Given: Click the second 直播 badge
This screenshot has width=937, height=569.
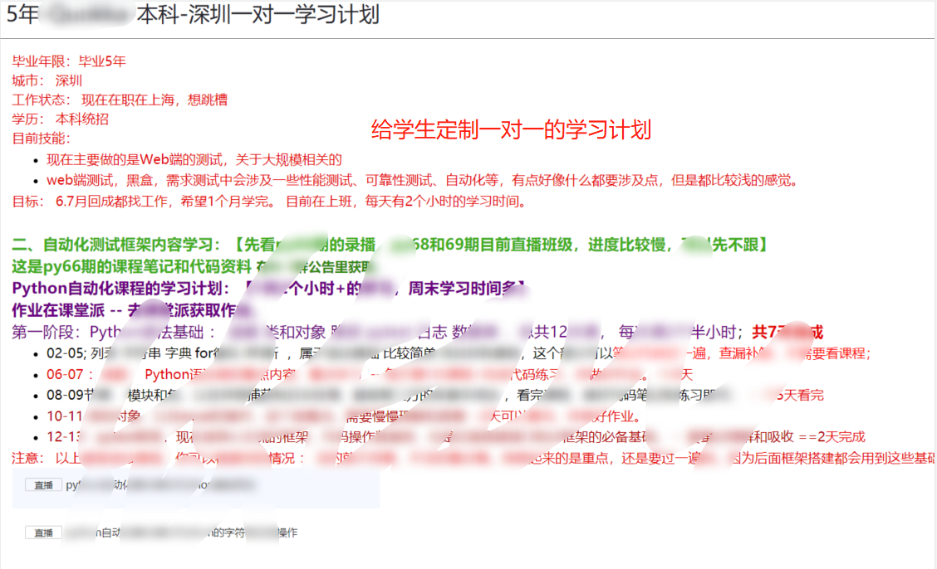Looking at the screenshot, I should point(42,533).
